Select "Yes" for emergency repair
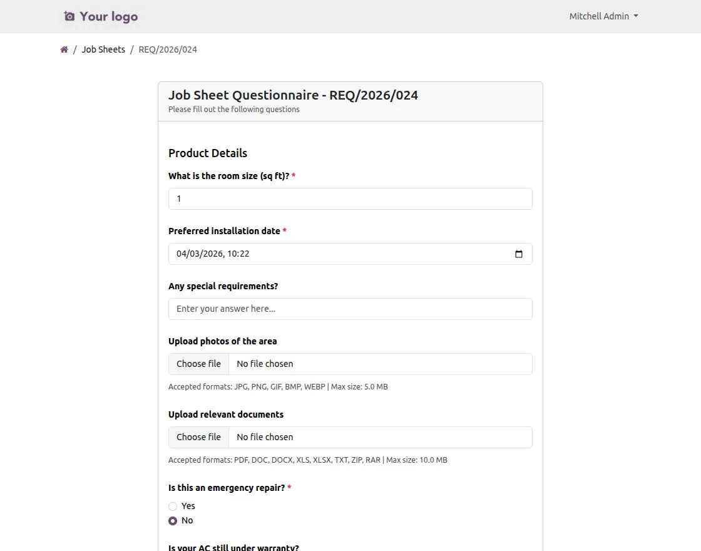The image size is (701, 551). 173,506
